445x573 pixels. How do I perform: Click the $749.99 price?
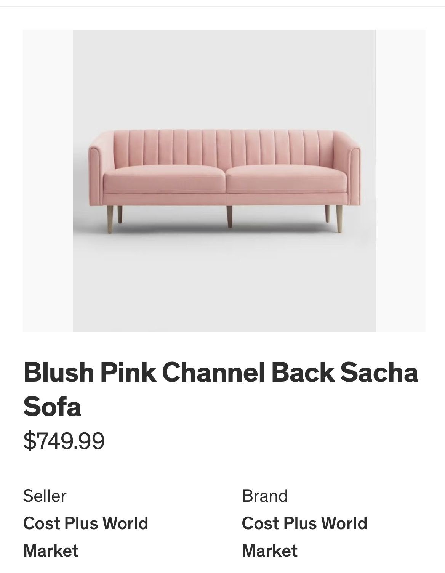[x=64, y=441]
